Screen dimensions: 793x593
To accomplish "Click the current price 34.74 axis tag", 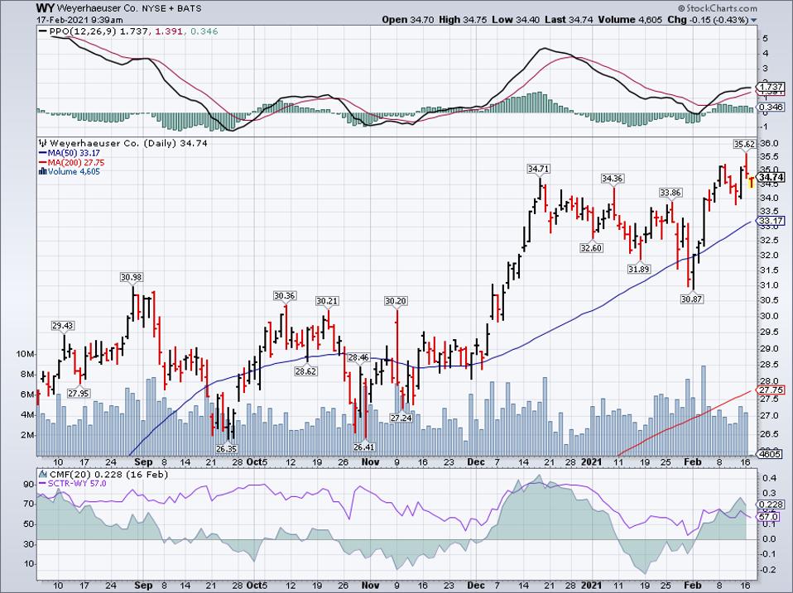I will point(771,177).
